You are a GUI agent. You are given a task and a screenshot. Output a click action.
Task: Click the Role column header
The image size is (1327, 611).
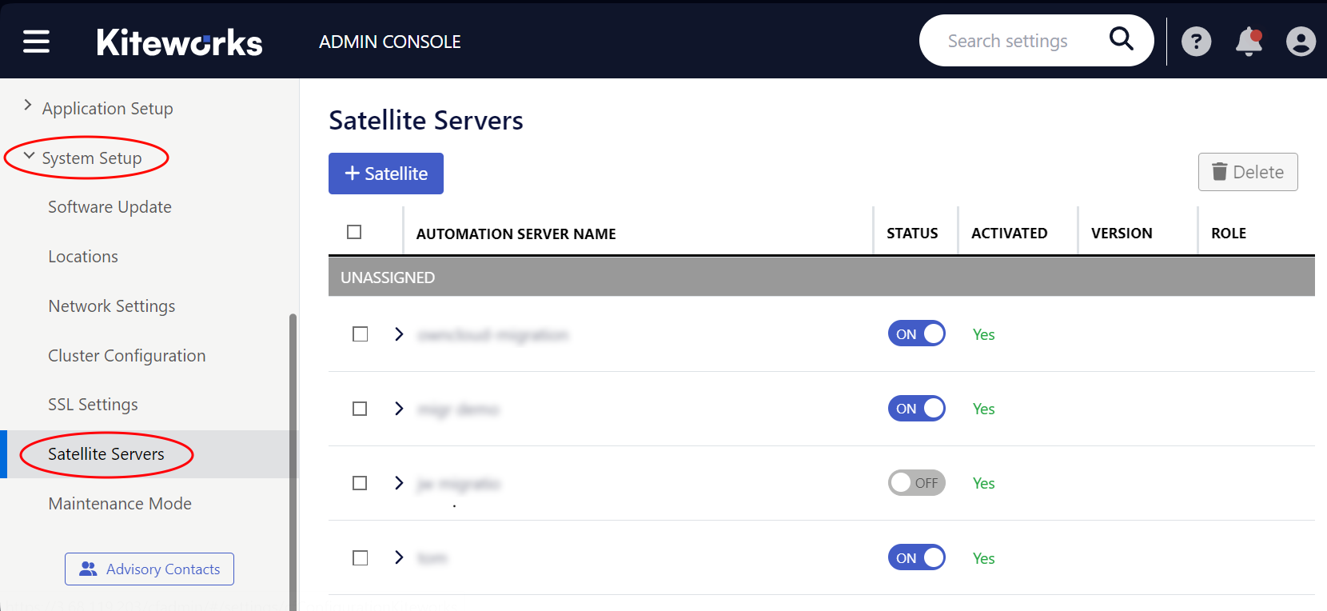[x=1229, y=234]
